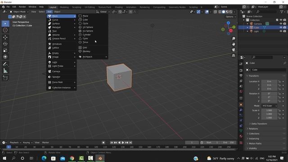Image resolution: width=288 pixels, height=162 pixels.
Task: Open the Light Probe submenu
Action: click(x=61, y=66)
